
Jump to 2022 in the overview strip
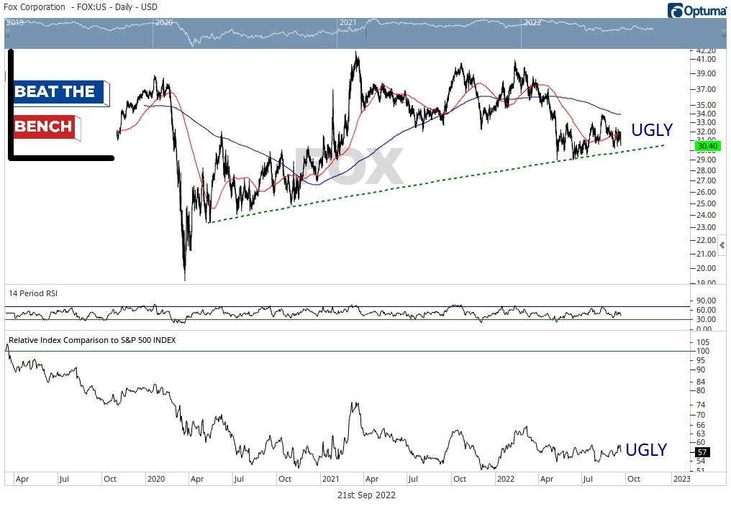pos(532,22)
